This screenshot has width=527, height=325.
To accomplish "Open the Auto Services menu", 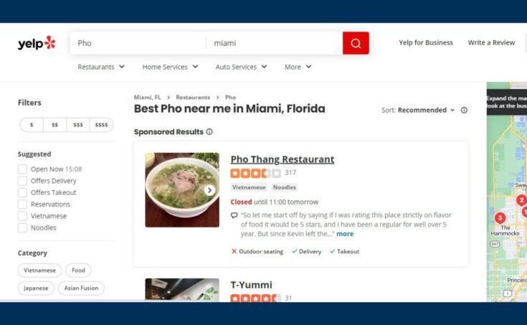I will 242,67.
